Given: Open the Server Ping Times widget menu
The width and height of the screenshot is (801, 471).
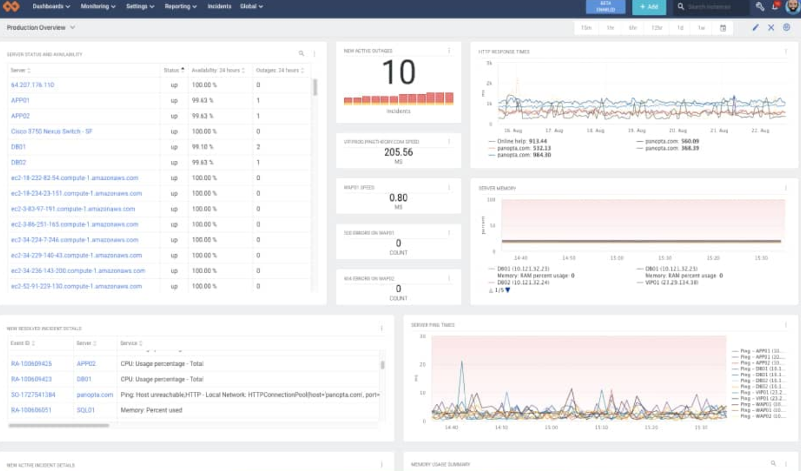Looking at the screenshot, I should click(x=786, y=325).
